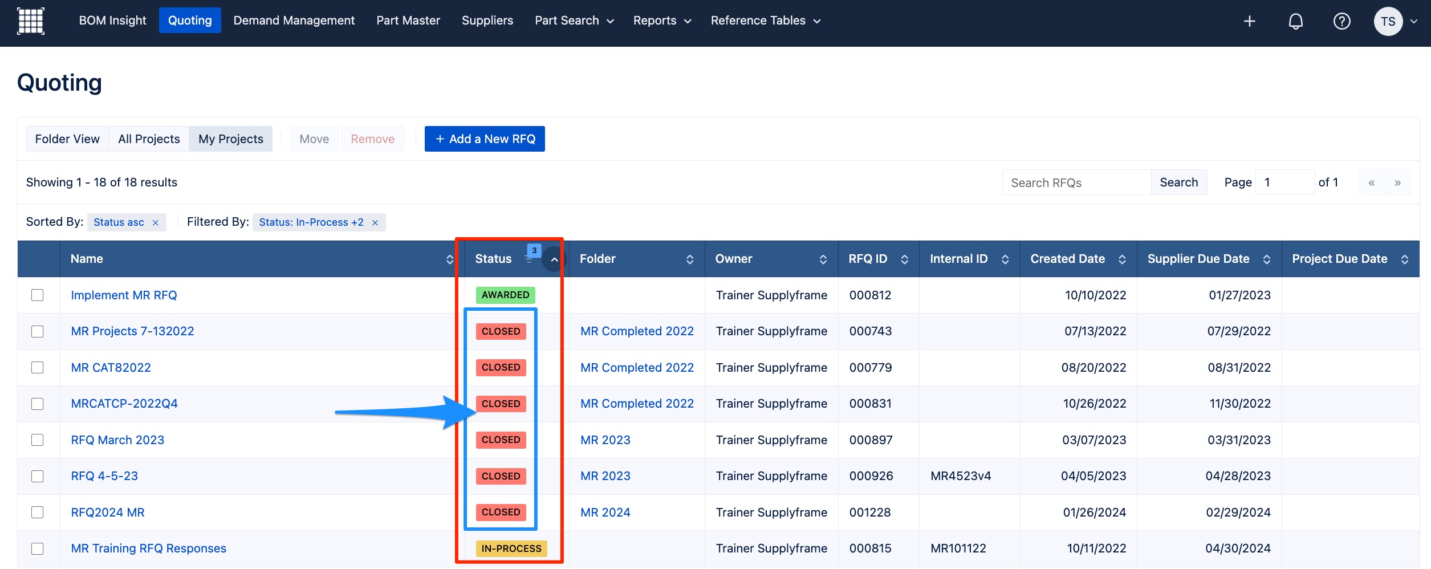Switch to All Projects

coord(149,139)
